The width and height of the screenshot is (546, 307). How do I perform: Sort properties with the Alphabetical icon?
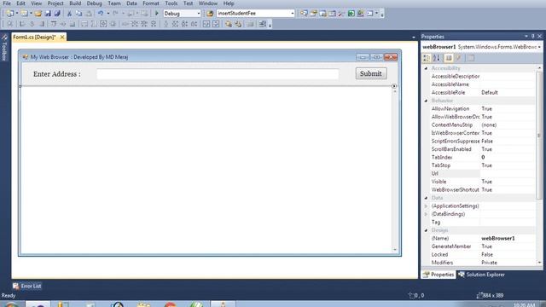(x=437, y=58)
